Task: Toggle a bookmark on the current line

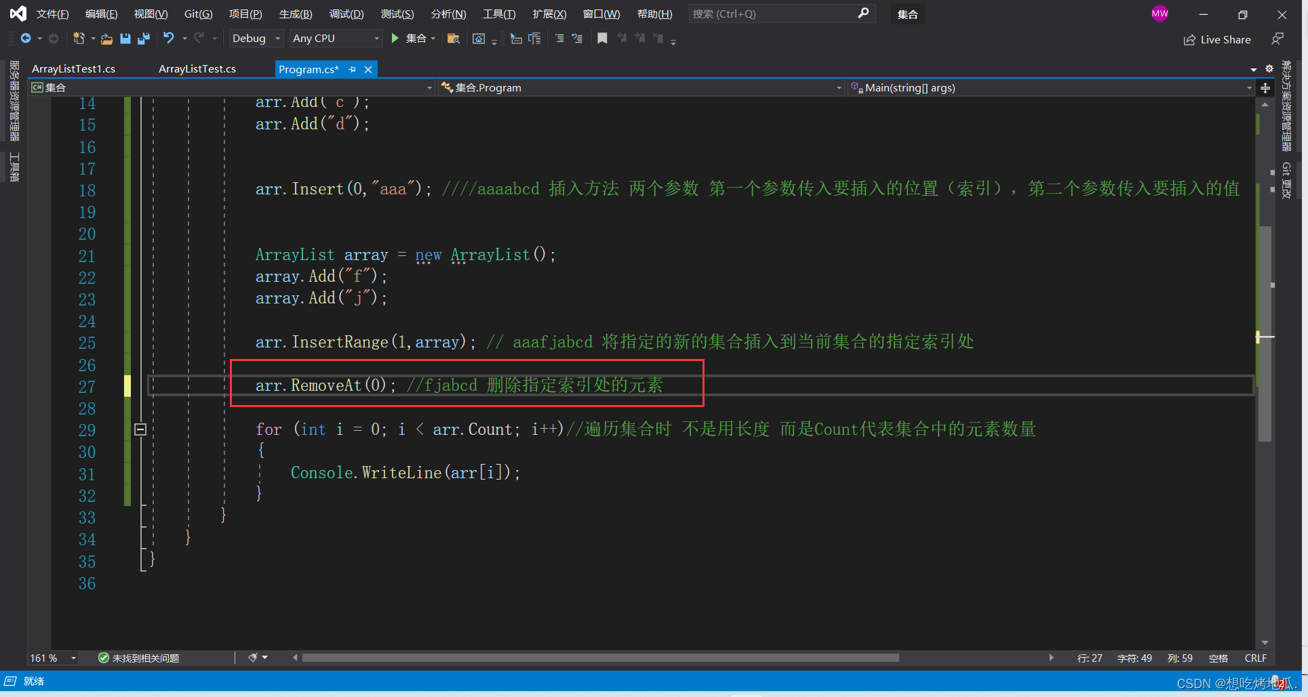Action: [x=602, y=39]
